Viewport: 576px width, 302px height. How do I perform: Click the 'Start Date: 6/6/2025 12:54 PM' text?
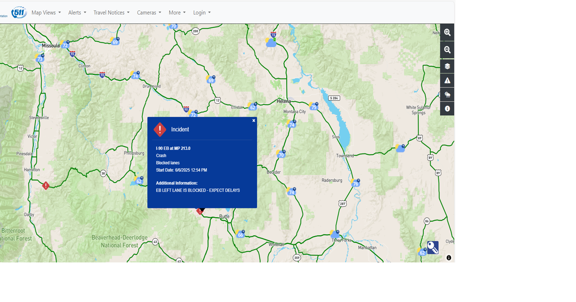pos(181,170)
